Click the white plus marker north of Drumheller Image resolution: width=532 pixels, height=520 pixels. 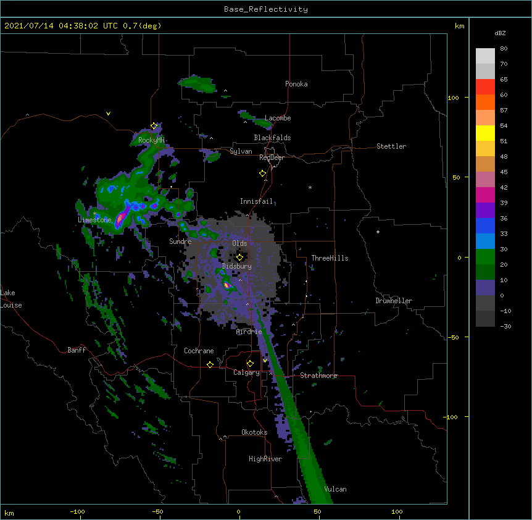(x=378, y=232)
